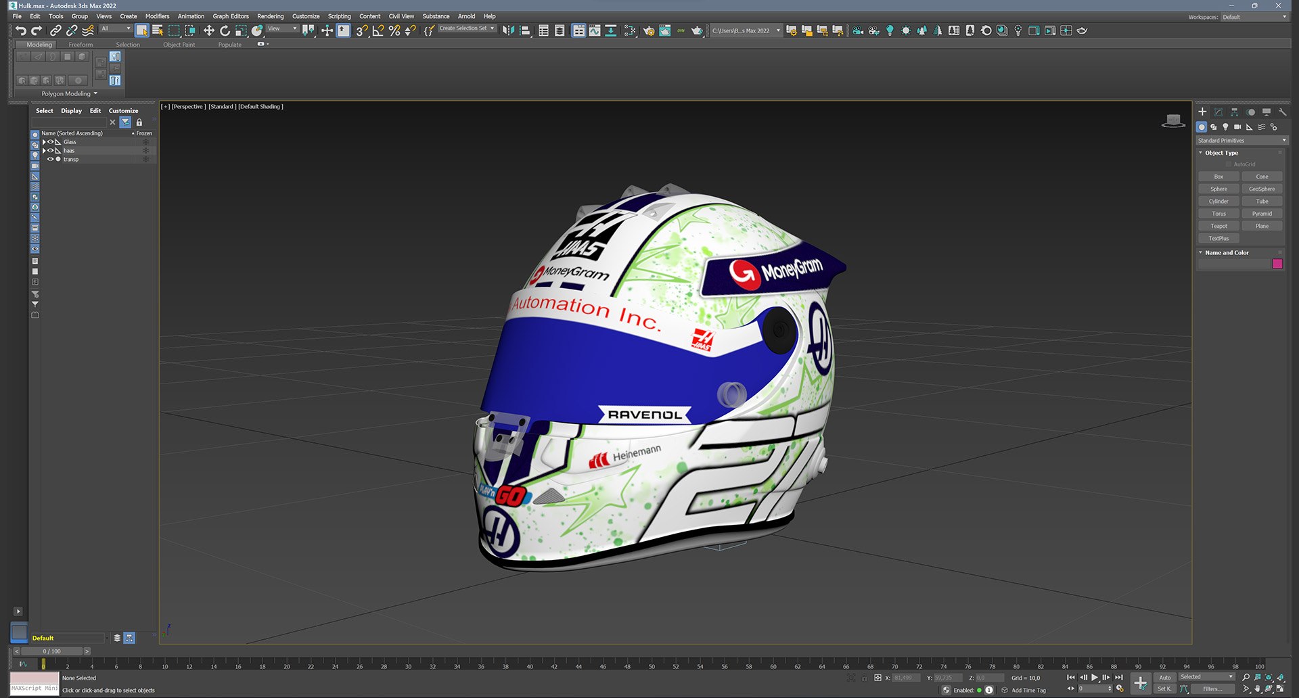Toggle the Angle Snap icon
1299x698 pixels.
(x=378, y=30)
